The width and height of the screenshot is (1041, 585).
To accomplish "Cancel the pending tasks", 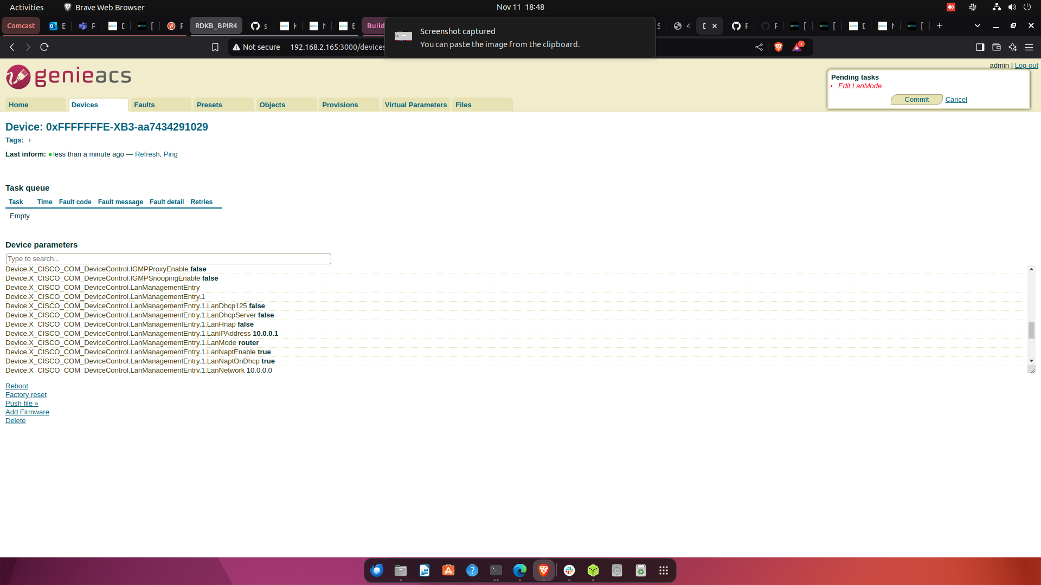I will tap(956, 100).
